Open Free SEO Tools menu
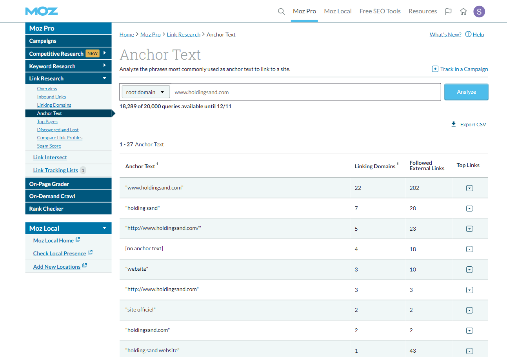The image size is (507, 357). click(x=380, y=11)
